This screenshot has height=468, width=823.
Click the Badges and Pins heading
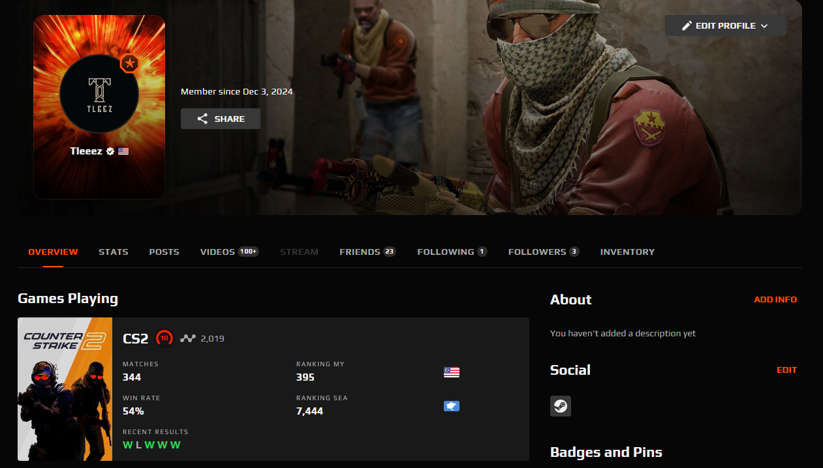click(x=606, y=452)
